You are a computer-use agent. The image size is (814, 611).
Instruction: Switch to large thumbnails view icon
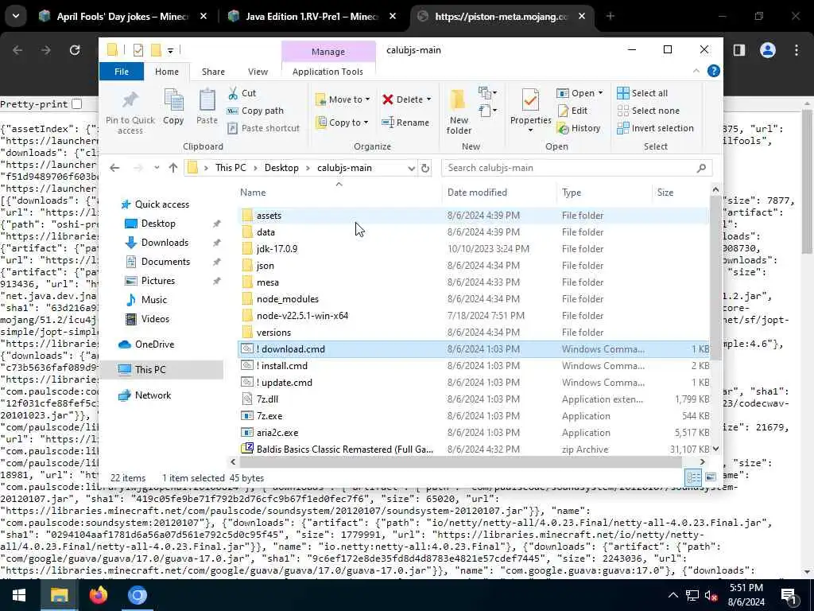[711, 477]
